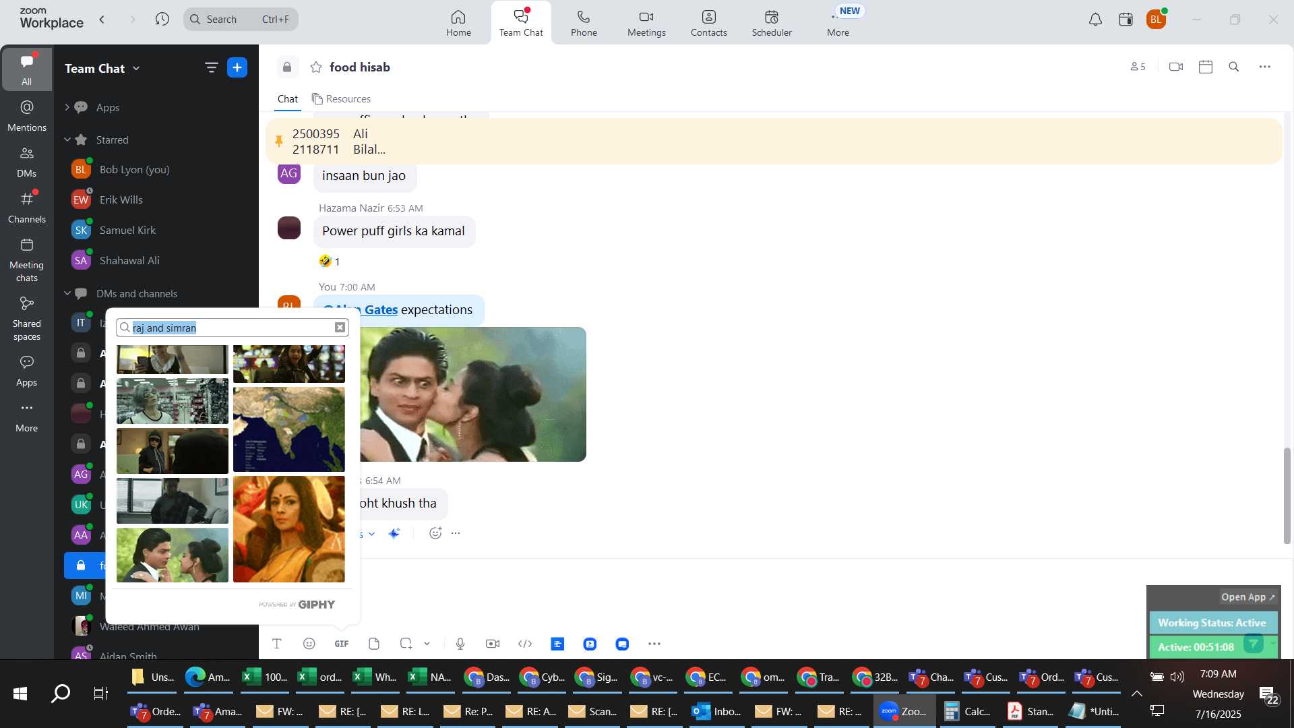The image size is (1294, 728).
Task: Create a new chat with the plus button
Action: (x=237, y=67)
